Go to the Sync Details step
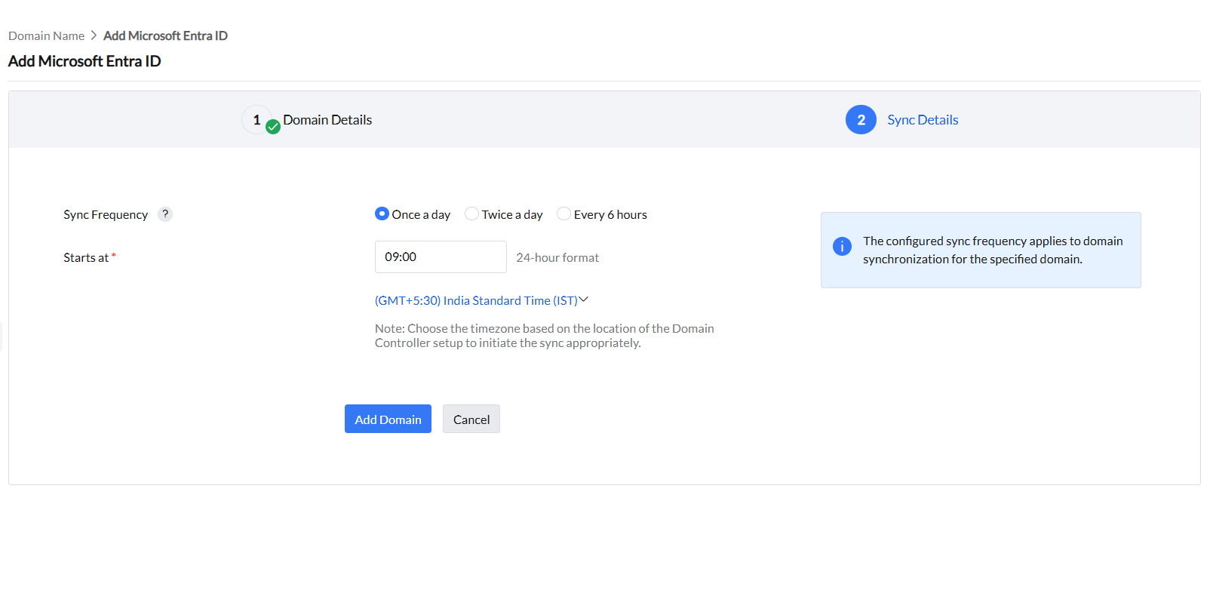Image resolution: width=1213 pixels, height=593 pixels. tap(923, 120)
